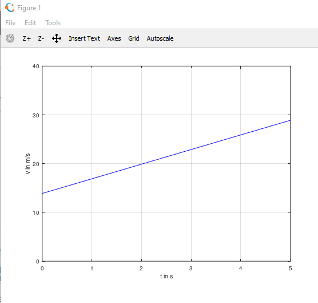Click the y-axis tick label 10
This screenshot has height=303, width=318.
pos(35,213)
